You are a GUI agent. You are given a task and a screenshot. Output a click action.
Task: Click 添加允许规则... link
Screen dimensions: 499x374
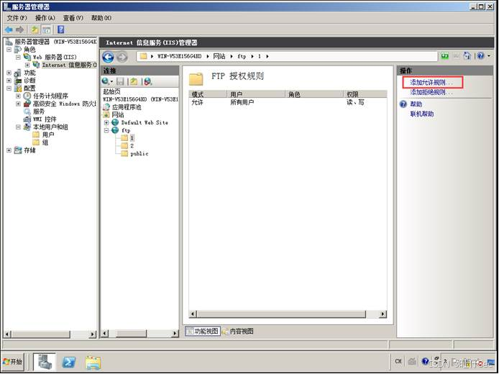[x=431, y=83]
